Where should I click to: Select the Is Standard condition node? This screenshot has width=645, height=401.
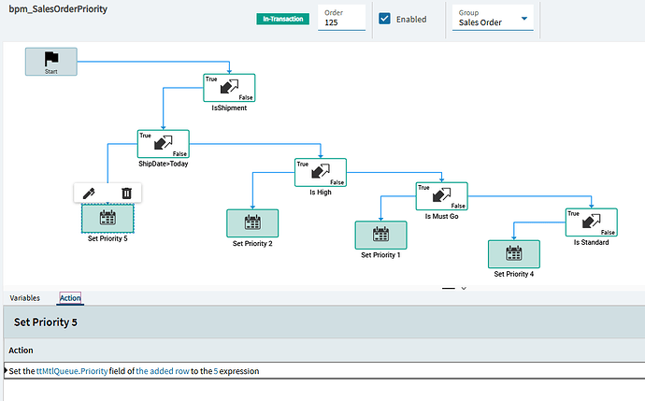click(592, 222)
